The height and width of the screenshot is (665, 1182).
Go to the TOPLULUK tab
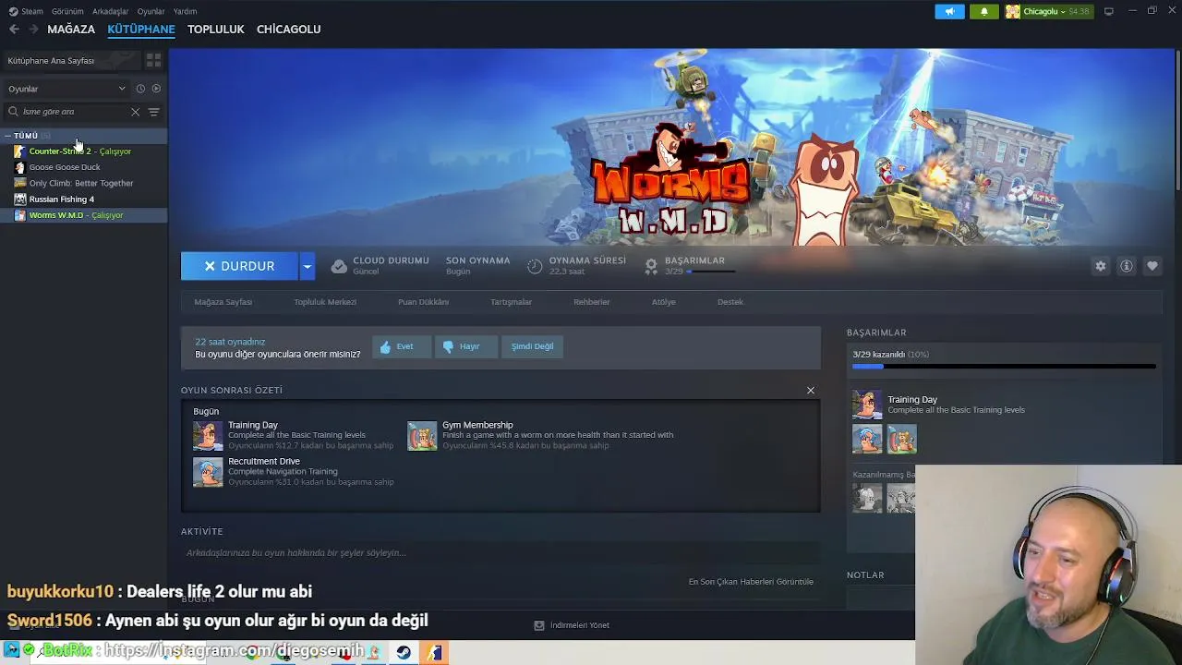pyautogui.click(x=216, y=30)
